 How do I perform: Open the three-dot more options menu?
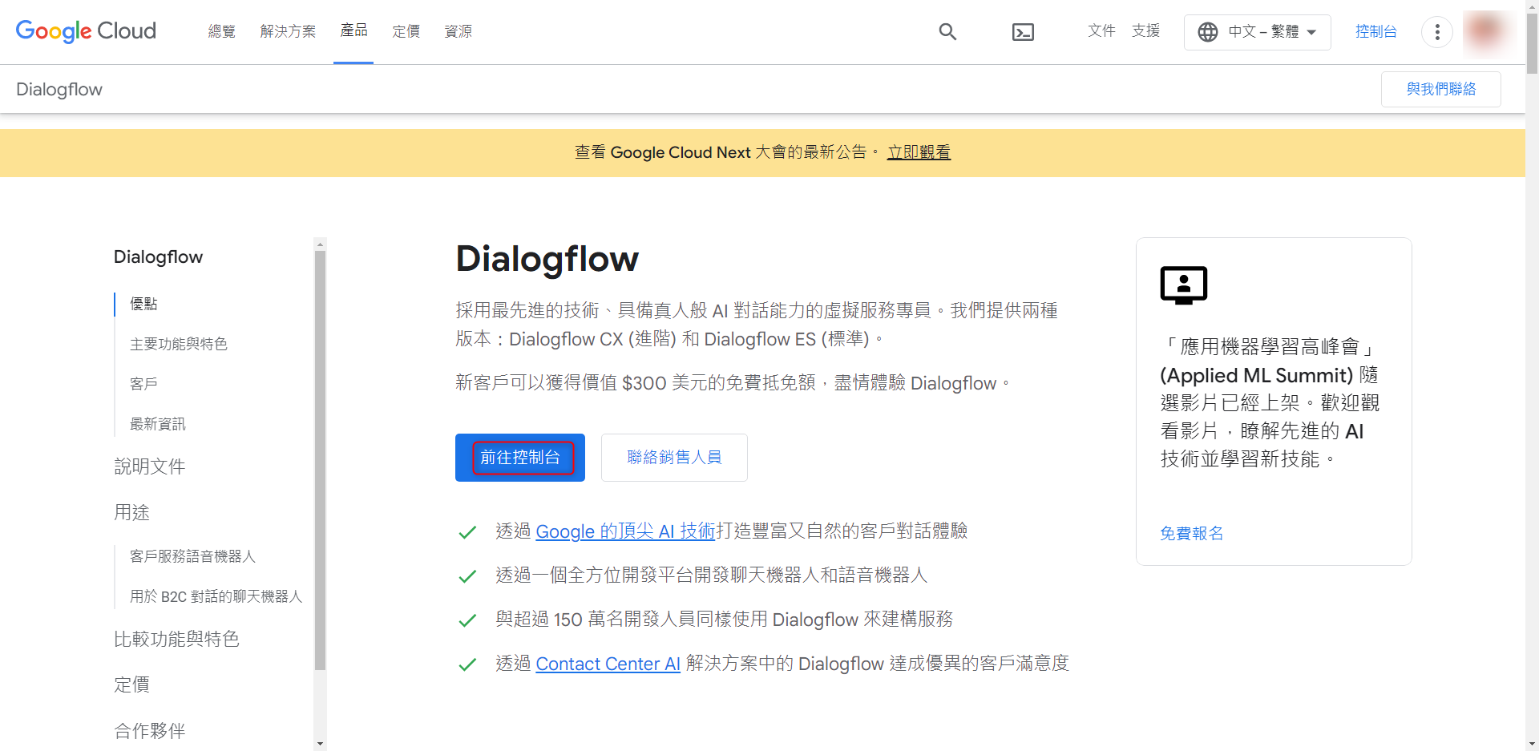click(1437, 32)
